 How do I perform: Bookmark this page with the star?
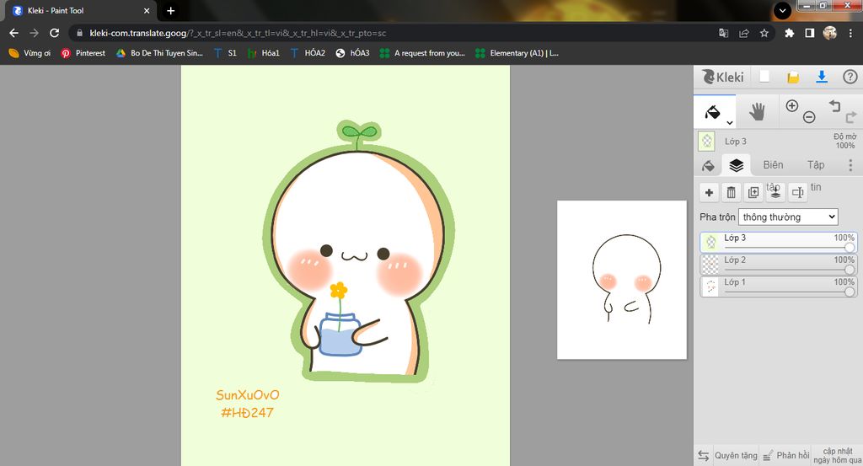pos(764,33)
